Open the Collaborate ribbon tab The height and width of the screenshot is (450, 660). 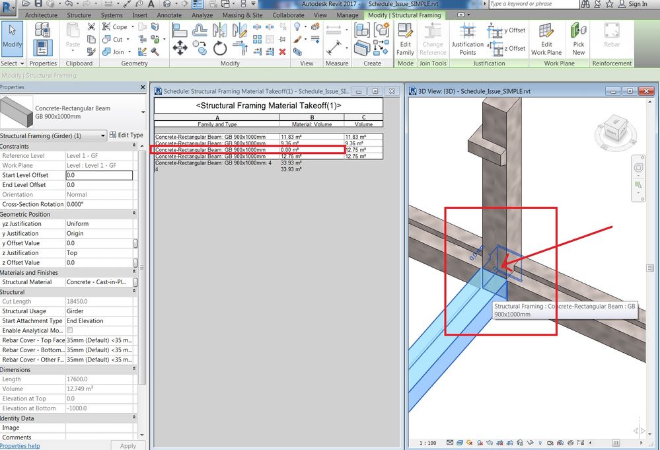(288, 15)
